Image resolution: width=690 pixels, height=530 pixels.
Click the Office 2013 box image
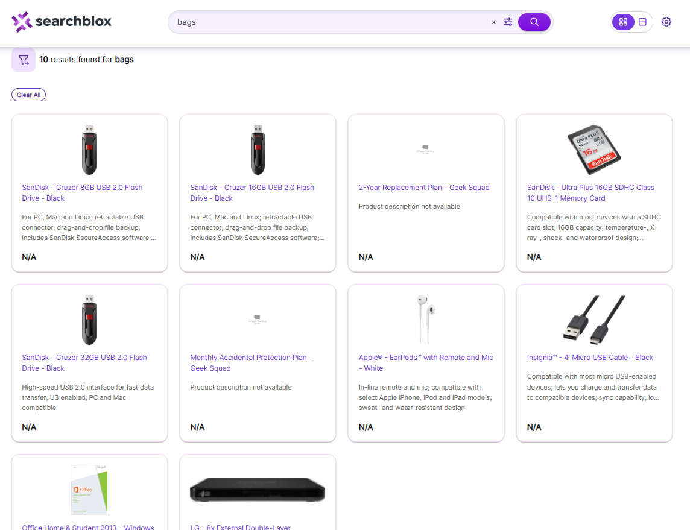[x=89, y=490]
